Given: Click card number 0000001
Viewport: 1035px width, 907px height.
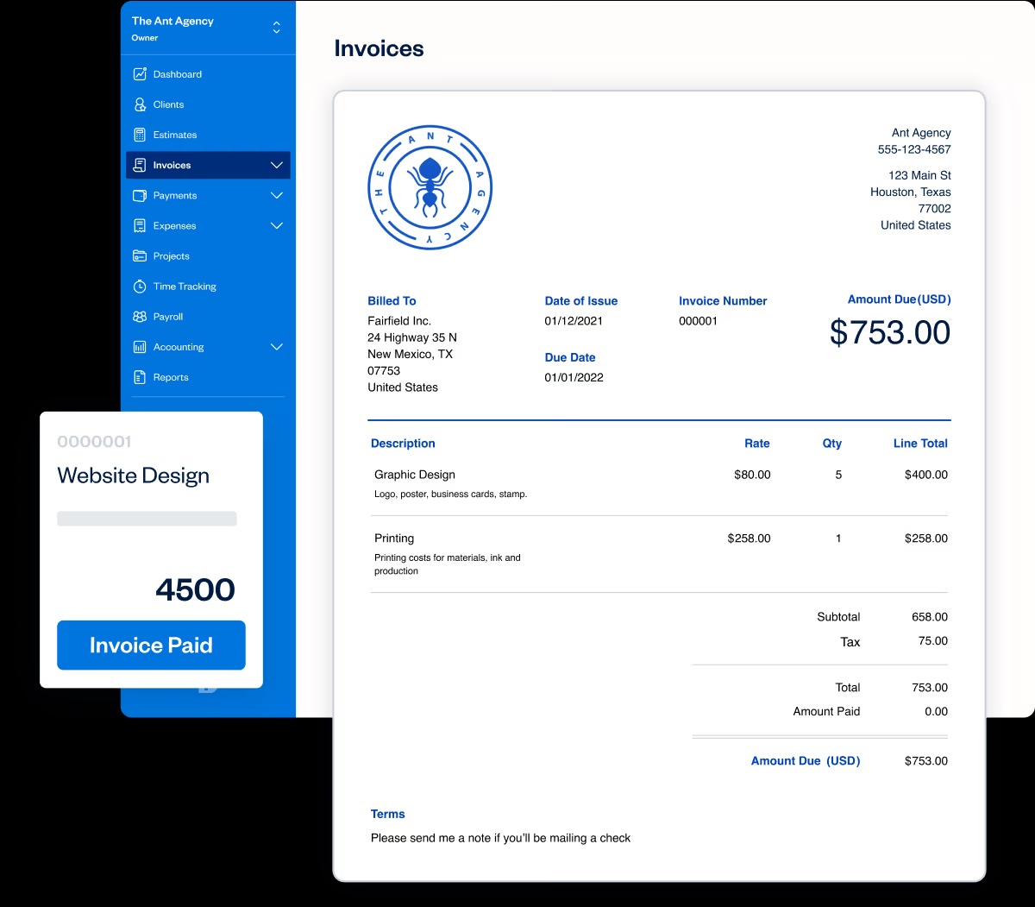Looking at the screenshot, I should click(94, 442).
